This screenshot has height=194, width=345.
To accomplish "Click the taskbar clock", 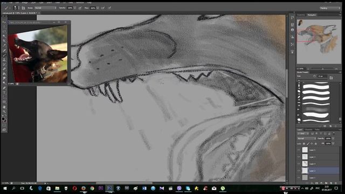I will click(327, 188).
